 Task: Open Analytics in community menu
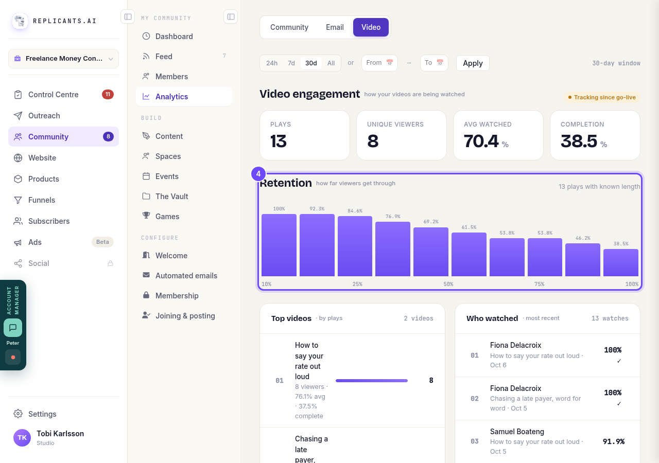tap(184, 96)
